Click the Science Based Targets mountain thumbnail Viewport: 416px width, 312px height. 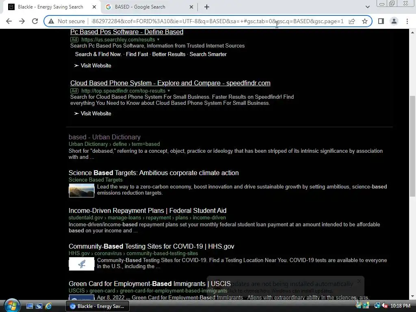coord(81,191)
